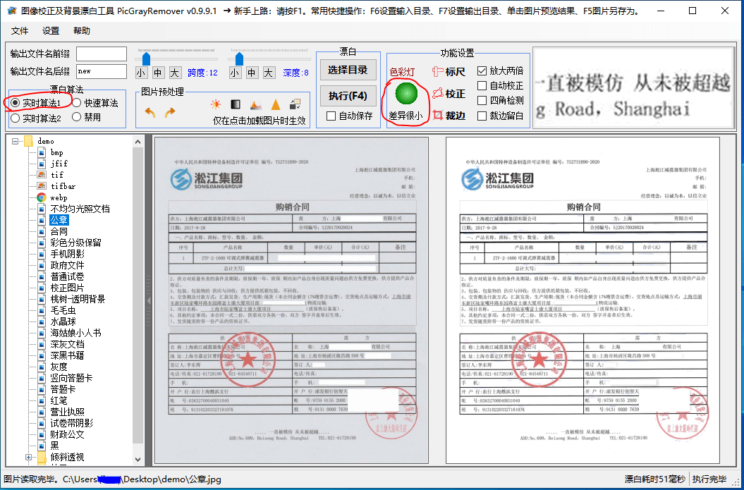
Task: Click the 裁边 crop edges icon
Action: (x=439, y=114)
